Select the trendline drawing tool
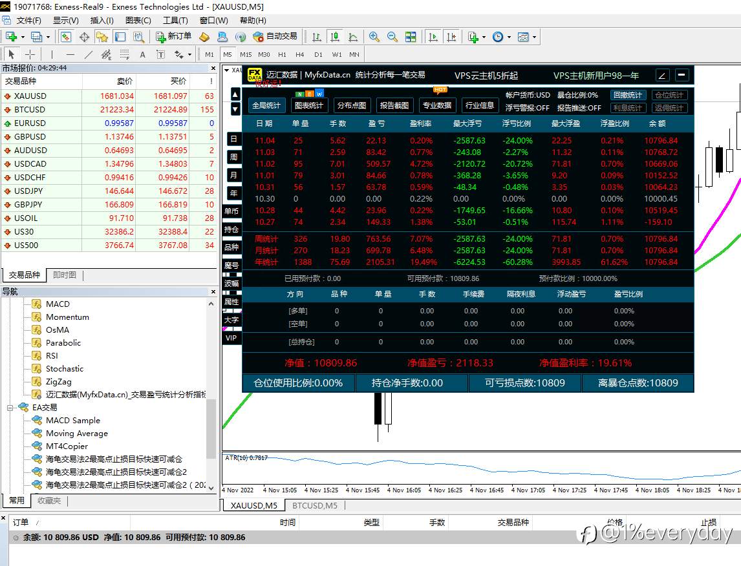The image size is (741, 566). pos(89,54)
